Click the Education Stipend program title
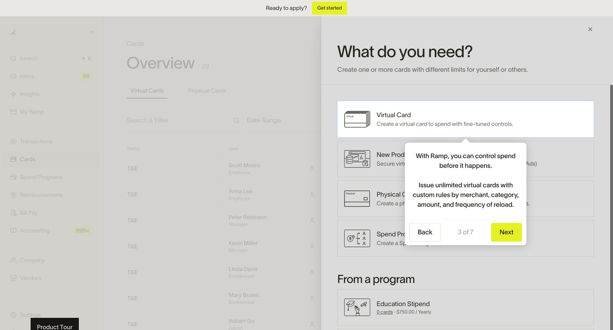Image resolution: width=613 pixels, height=330 pixels. [x=403, y=304]
